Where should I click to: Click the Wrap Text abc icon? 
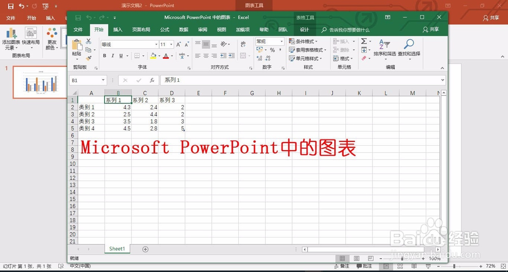coord(243,44)
